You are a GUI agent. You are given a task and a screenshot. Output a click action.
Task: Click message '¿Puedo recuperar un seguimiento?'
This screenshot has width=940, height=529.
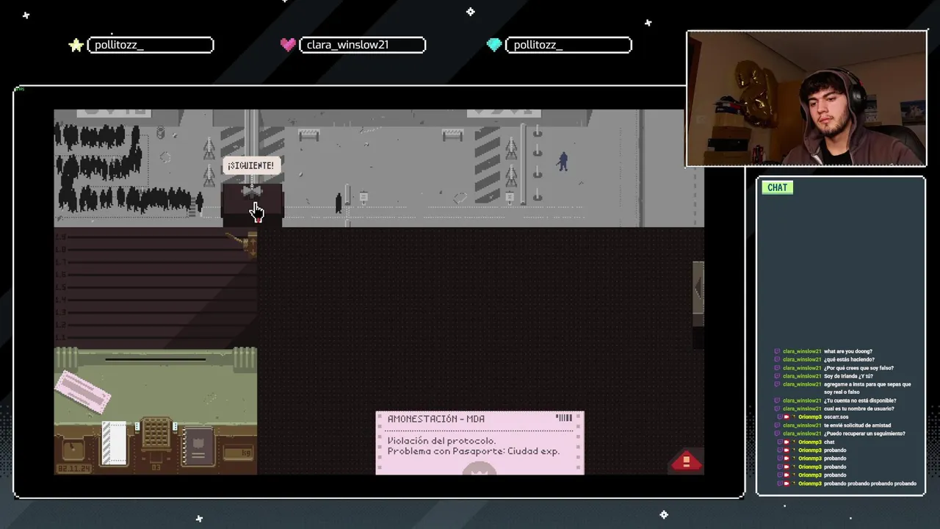coord(864,433)
